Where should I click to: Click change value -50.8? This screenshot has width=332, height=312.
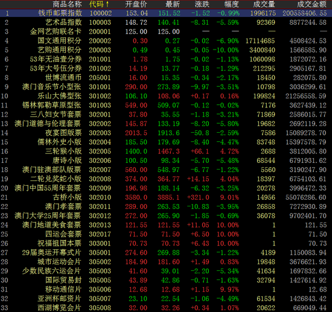pos(200,133)
